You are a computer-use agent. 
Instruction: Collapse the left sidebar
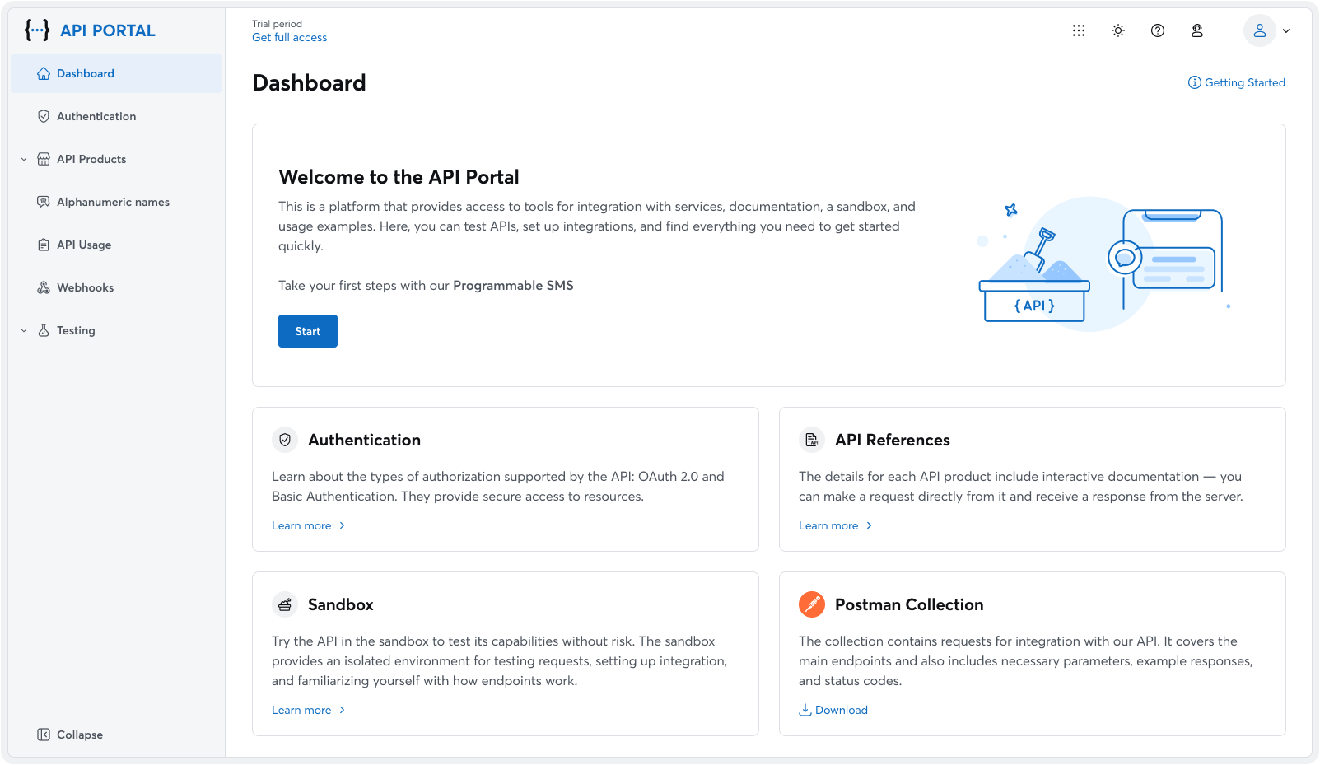point(70,735)
